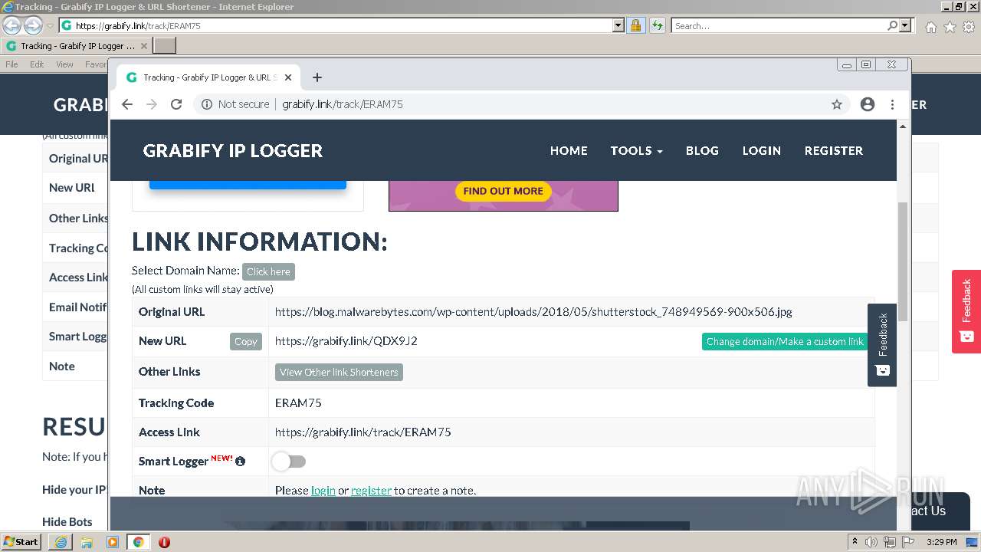The height and width of the screenshot is (552, 981).
Task: Open media player icon in taskbar
Action: (x=113, y=542)
